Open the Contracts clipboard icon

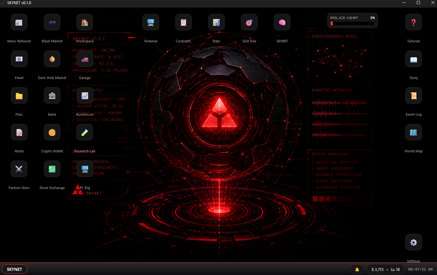(184, 22)
